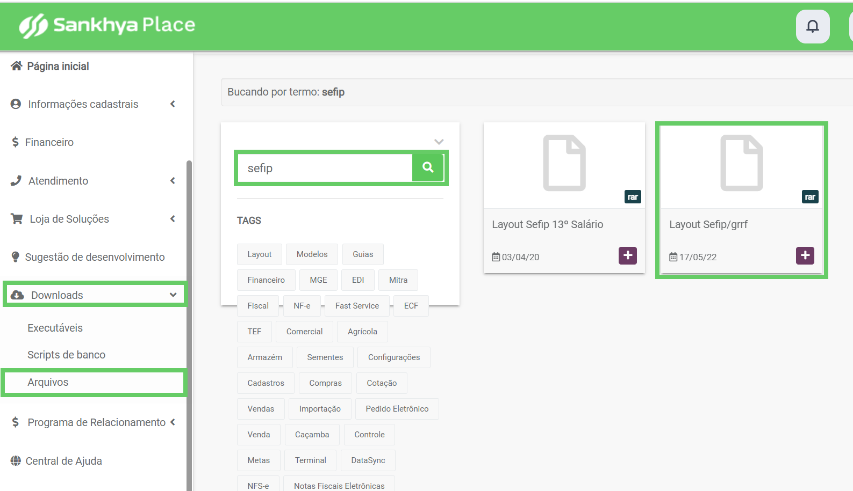Screen dimensions: 853x491
Task: Click the magnifier search button
Action: pos(428,167)
